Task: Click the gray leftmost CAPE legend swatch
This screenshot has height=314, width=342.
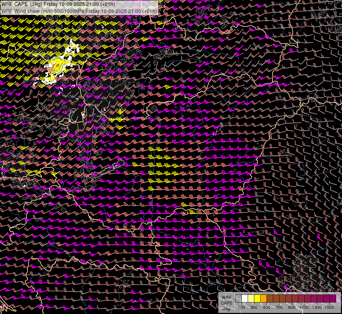Action: 238,299
